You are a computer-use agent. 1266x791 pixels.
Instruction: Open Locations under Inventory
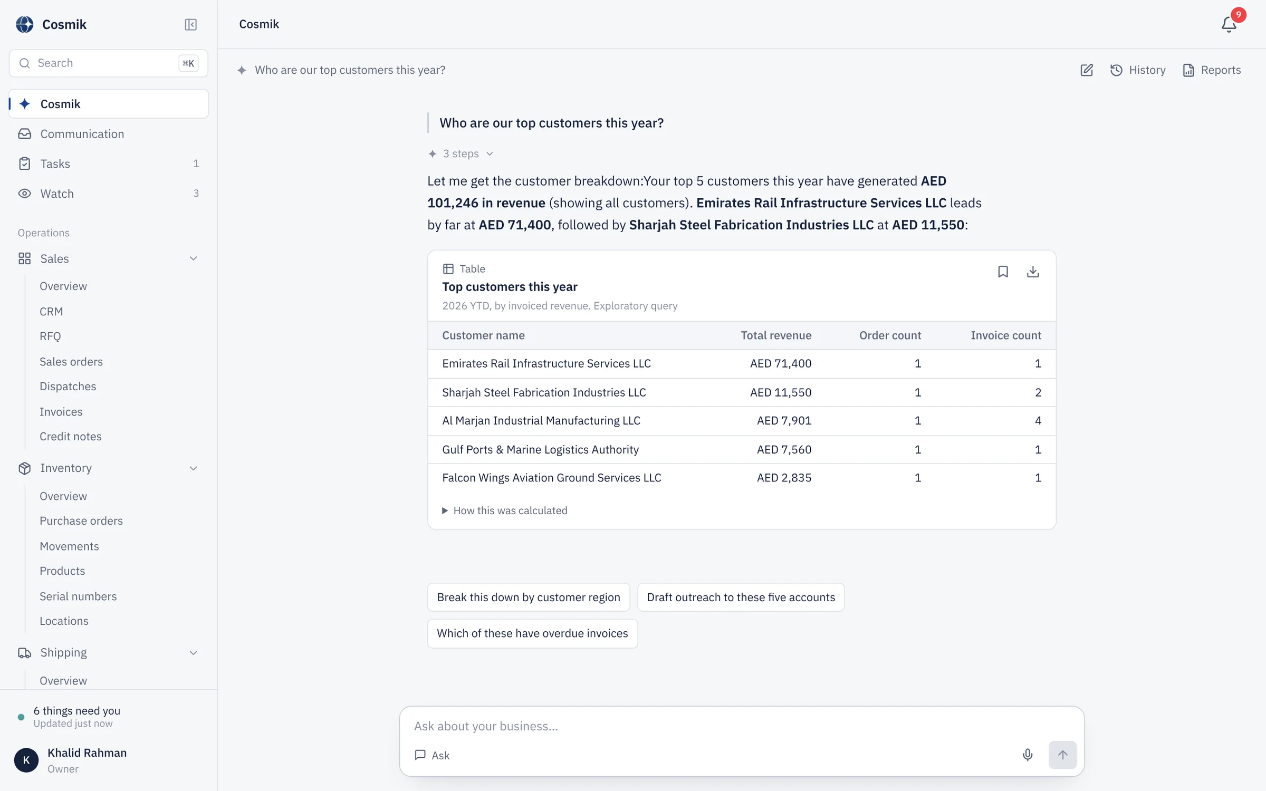click(64, 621)
